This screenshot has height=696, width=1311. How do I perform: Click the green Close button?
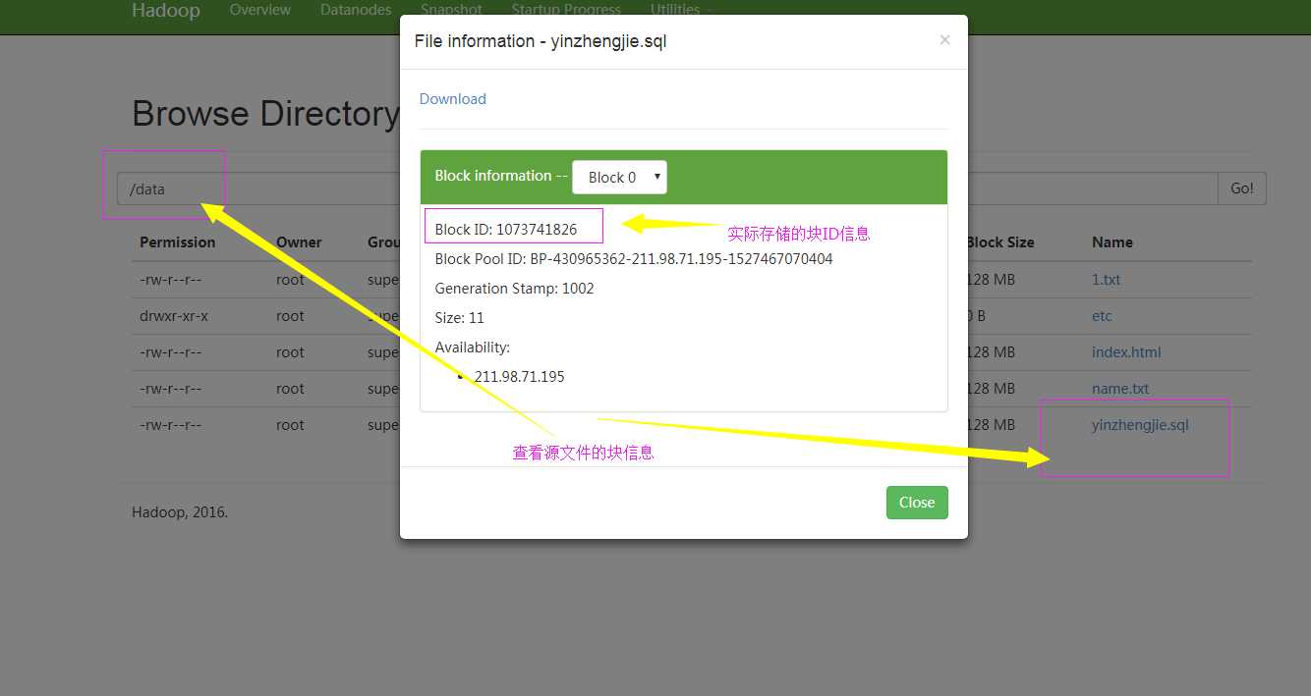917,503
